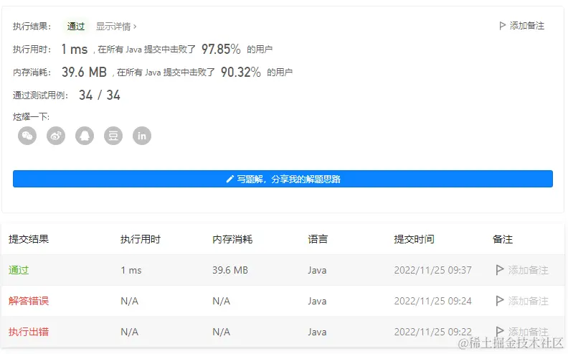
Task: Click 添加备注 for the 09:24 submission
Action: pos(528,301)
